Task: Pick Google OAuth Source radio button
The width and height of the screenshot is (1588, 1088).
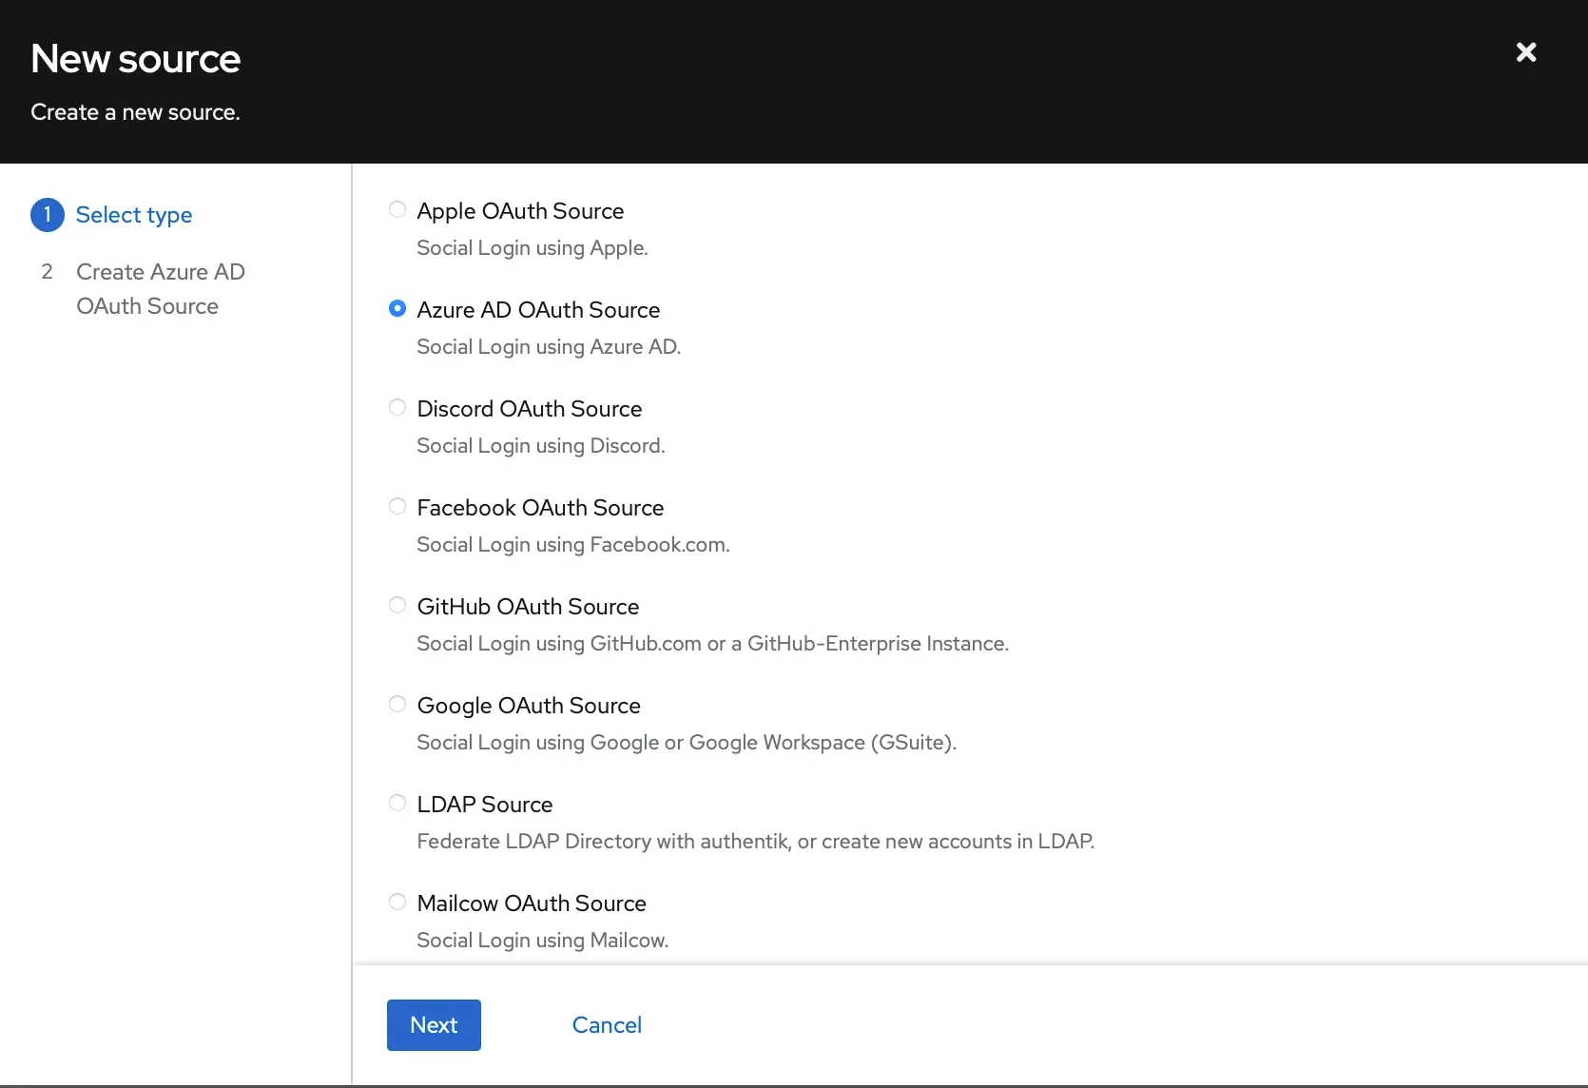Action: 397,704
